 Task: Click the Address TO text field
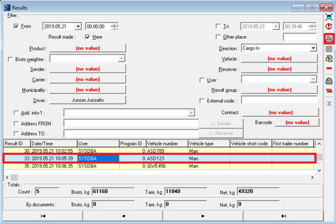click(x=131, y=133)
